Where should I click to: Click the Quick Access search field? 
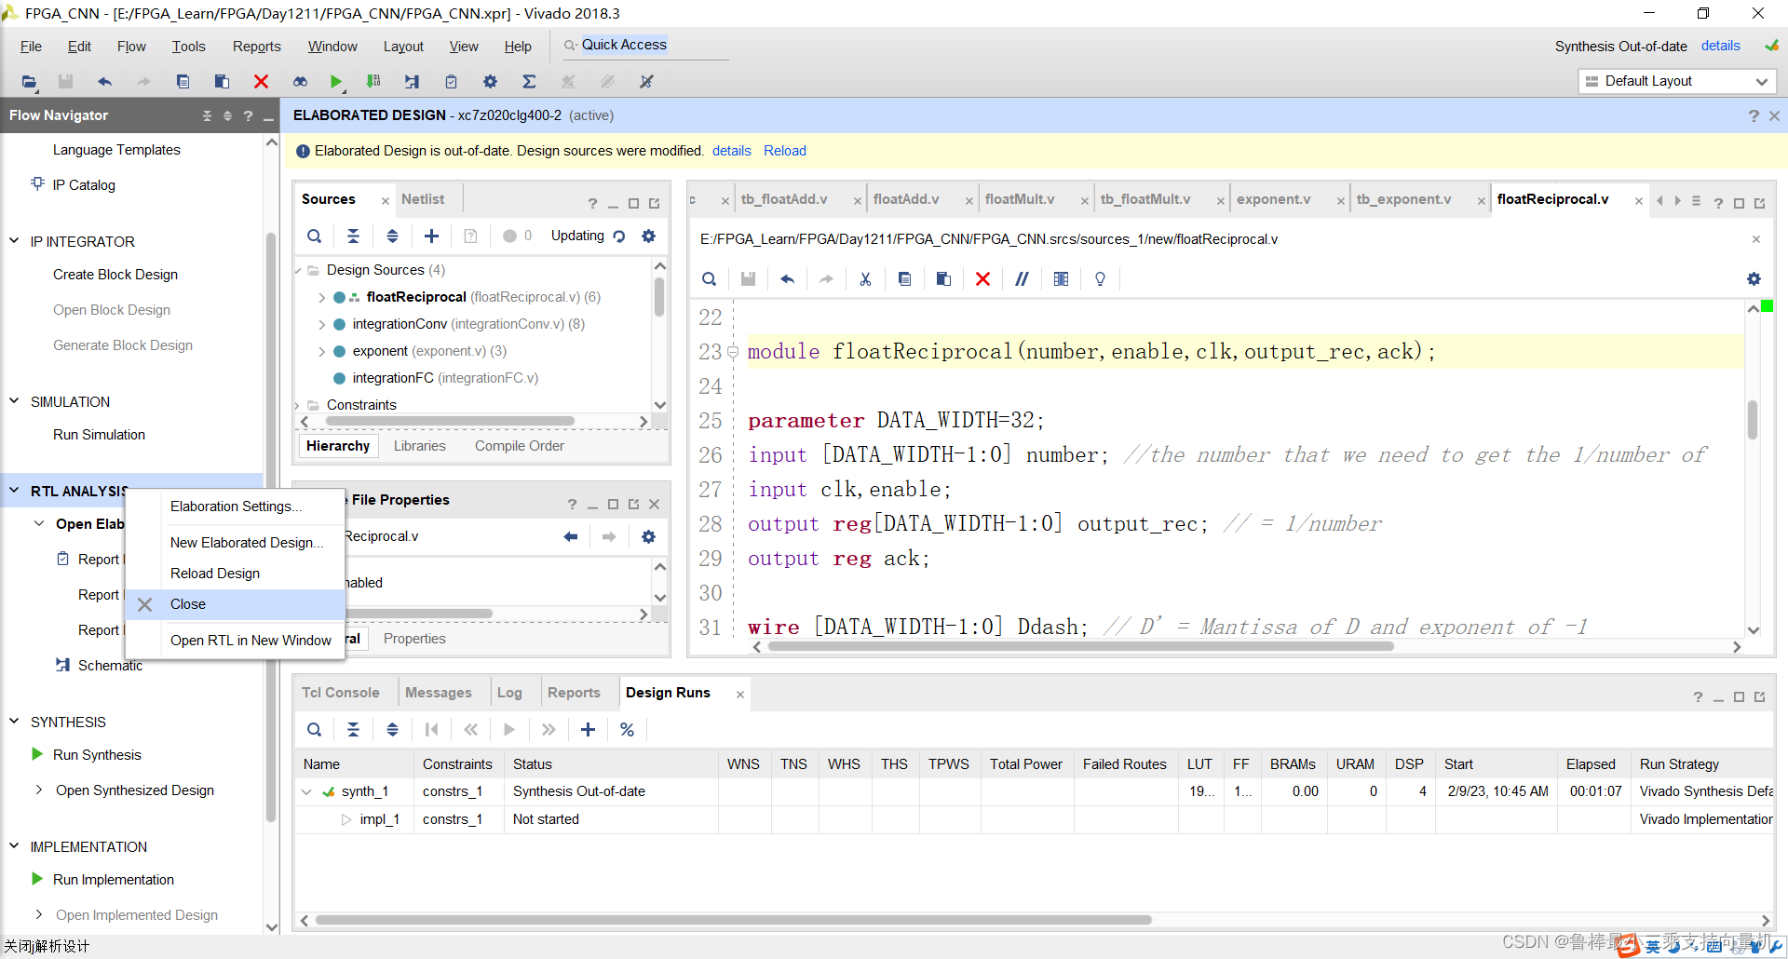pos(645,45)
